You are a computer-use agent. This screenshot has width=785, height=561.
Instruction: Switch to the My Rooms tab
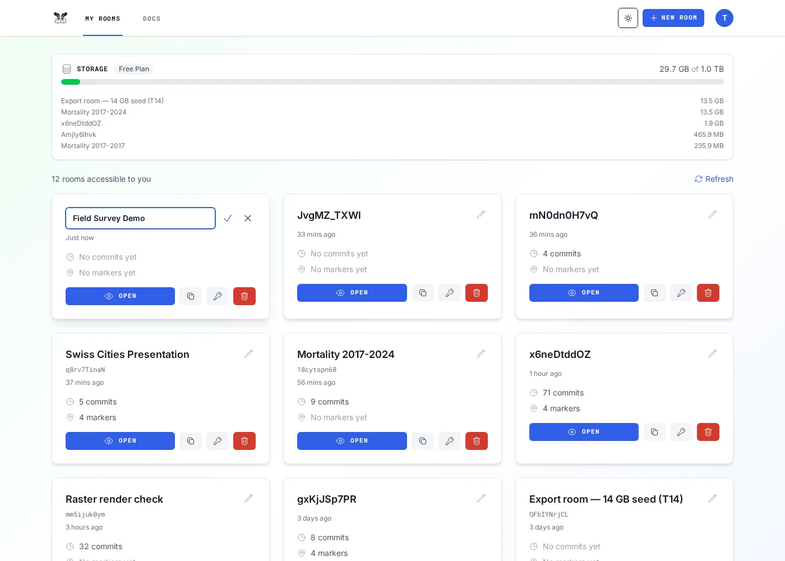click(103, 19)
